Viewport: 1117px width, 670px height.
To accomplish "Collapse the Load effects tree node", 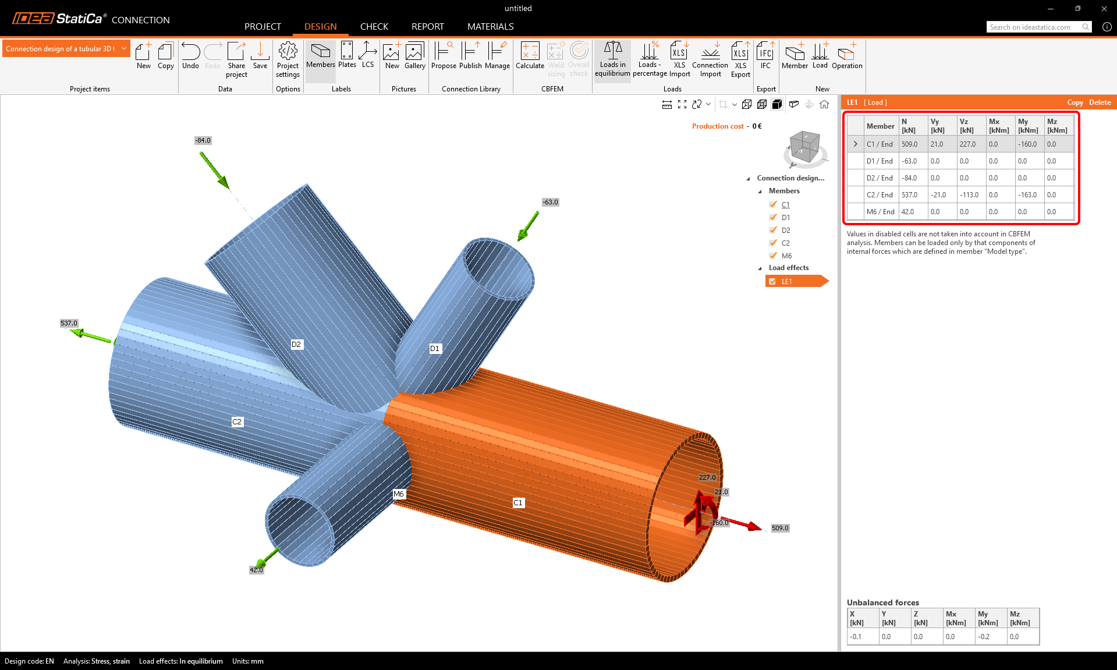I will click(760, 268).
